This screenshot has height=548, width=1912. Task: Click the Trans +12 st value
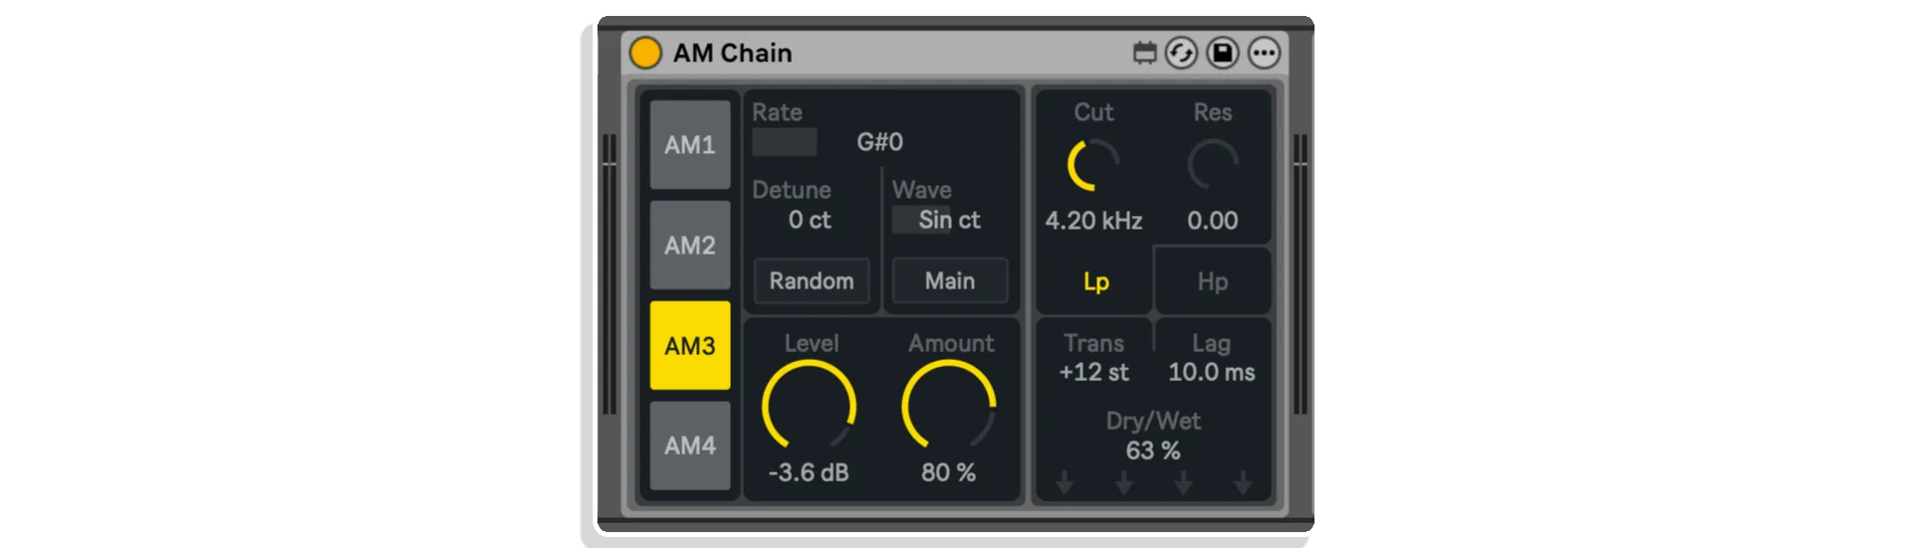coord(1093,372)
